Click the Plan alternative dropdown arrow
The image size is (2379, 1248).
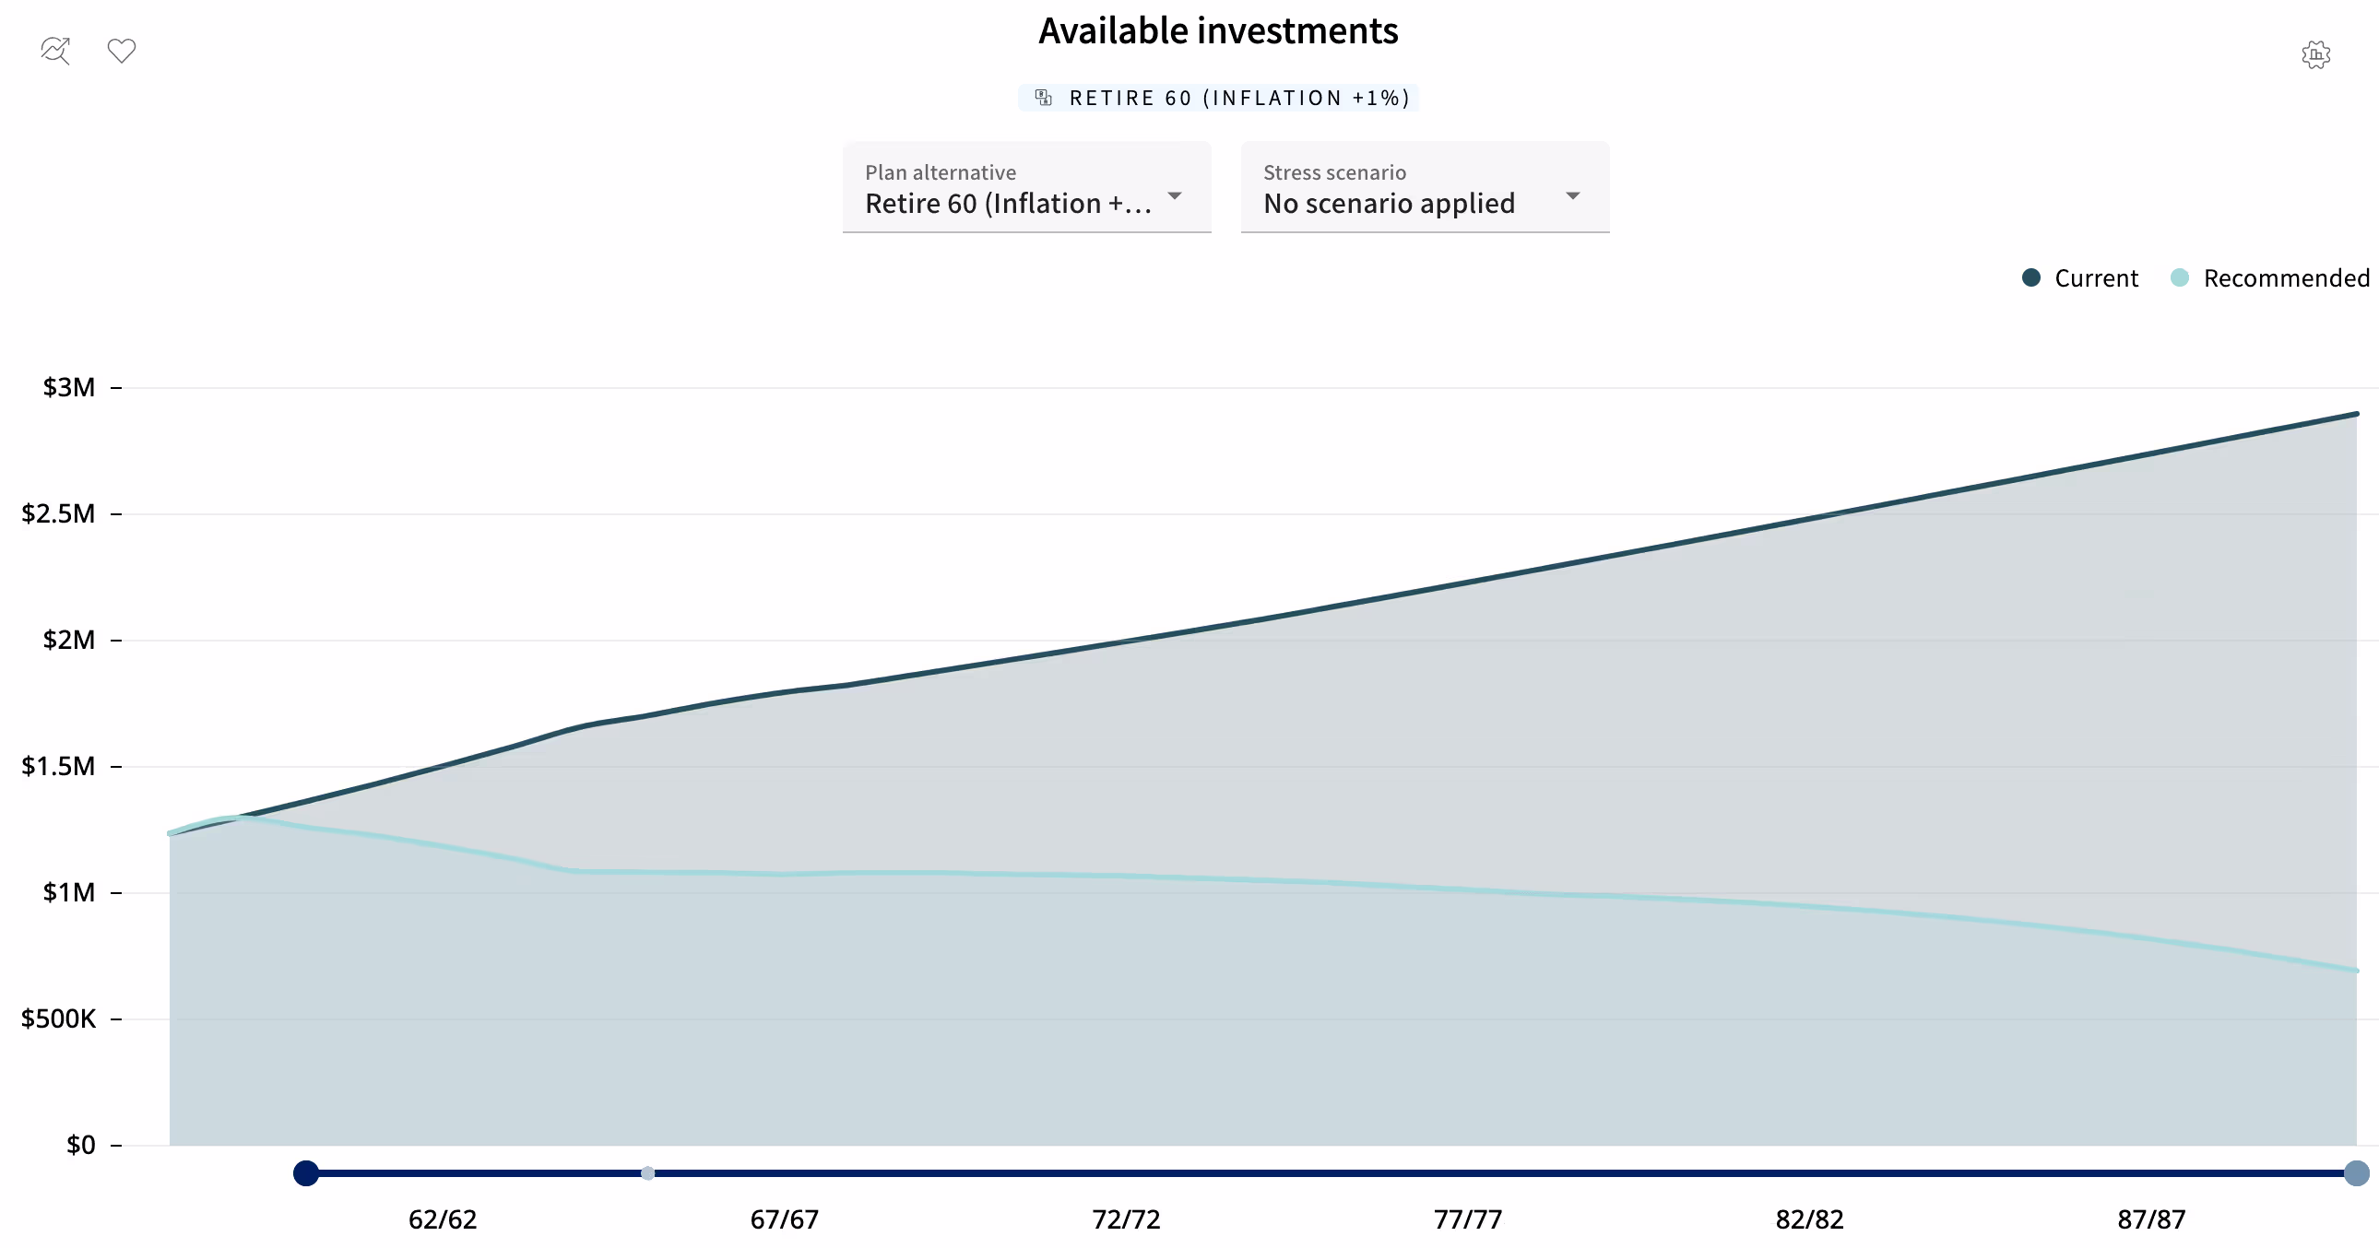[x=1175, y=195]
